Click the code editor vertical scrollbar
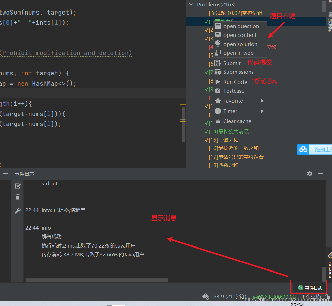Image resolution: width=332 pixels, height=306 pixels. pyautogui.click(x=184, y=125)
